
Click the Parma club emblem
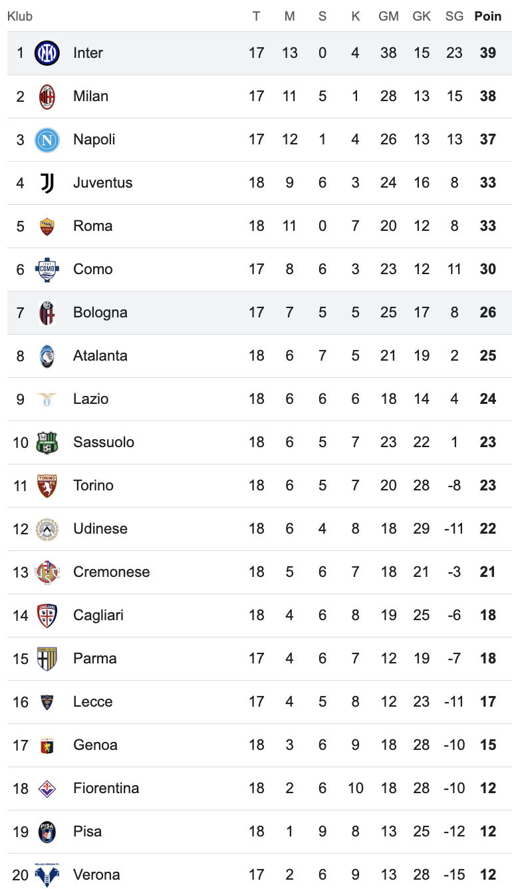click(47, 659)
